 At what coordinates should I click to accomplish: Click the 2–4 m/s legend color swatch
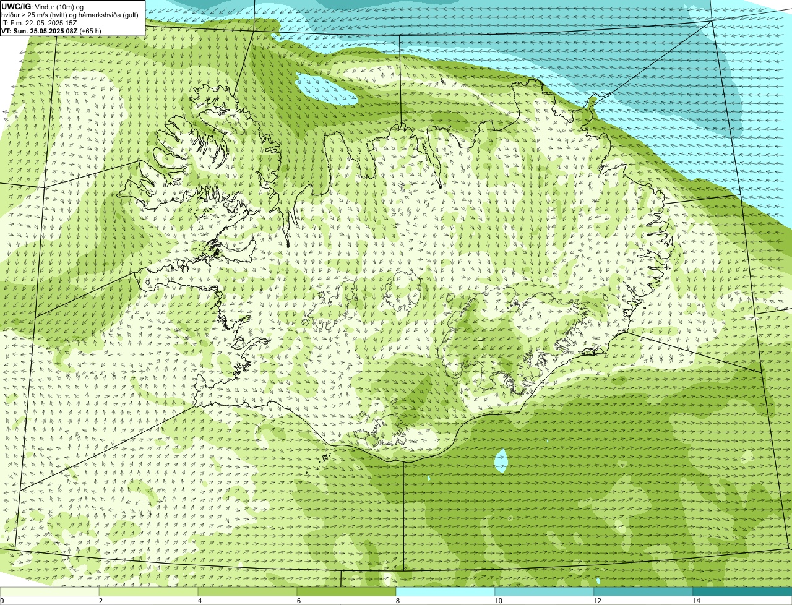tap(148, 592)
